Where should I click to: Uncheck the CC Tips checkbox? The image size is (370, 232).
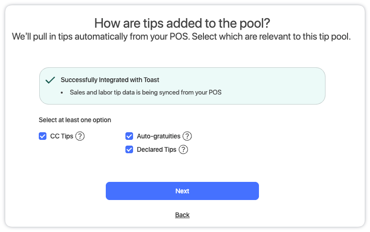[43, 136]
